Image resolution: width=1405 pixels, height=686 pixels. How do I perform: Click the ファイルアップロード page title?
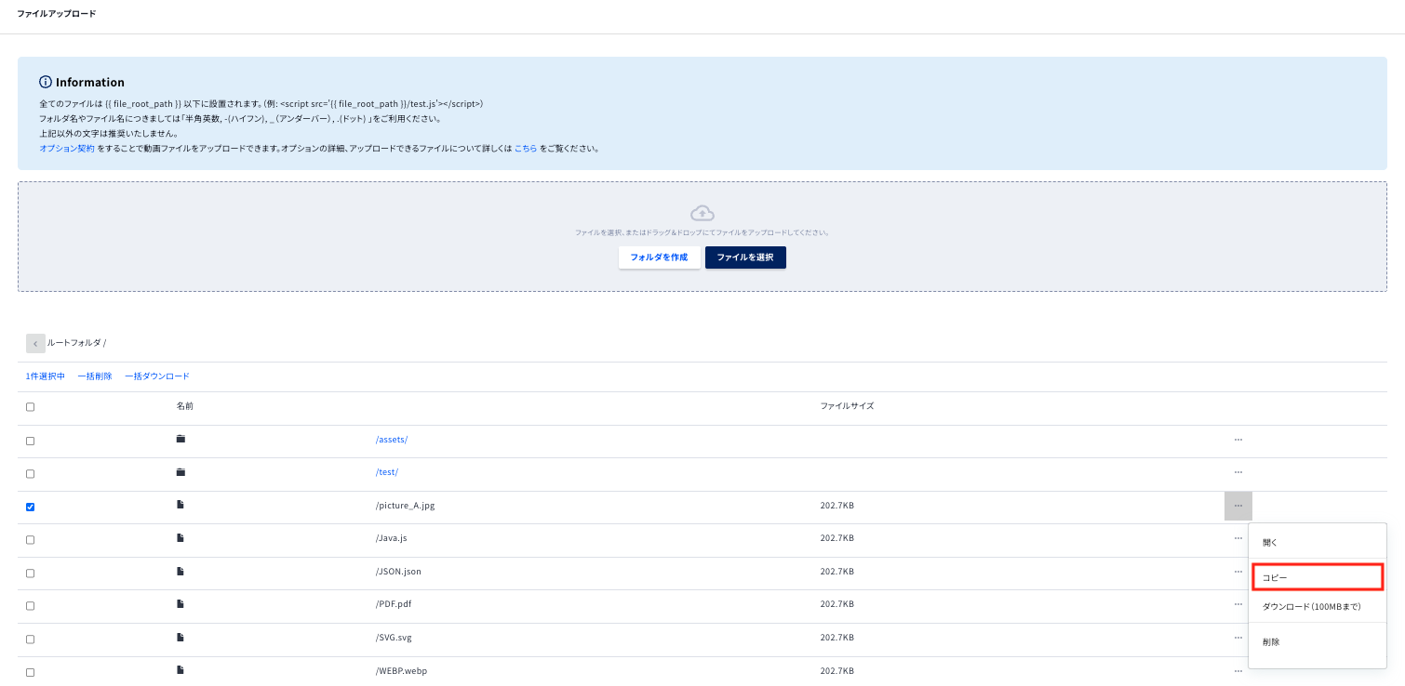point(56,14)
